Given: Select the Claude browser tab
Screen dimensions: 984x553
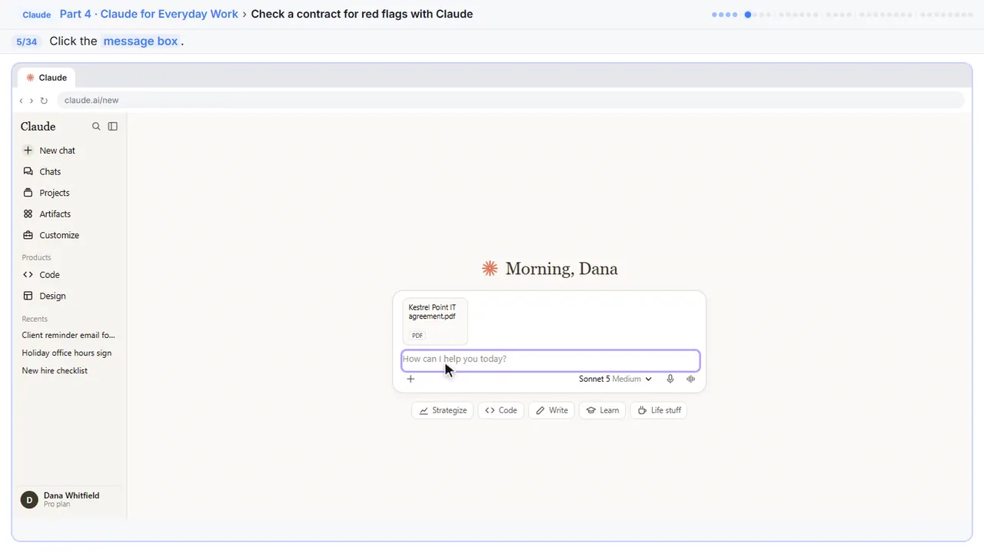Looking at the screenshot, I should point(47,78).
